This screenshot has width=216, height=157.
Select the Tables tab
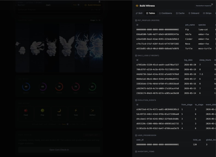pyautogui.click(x=151, y=13)
